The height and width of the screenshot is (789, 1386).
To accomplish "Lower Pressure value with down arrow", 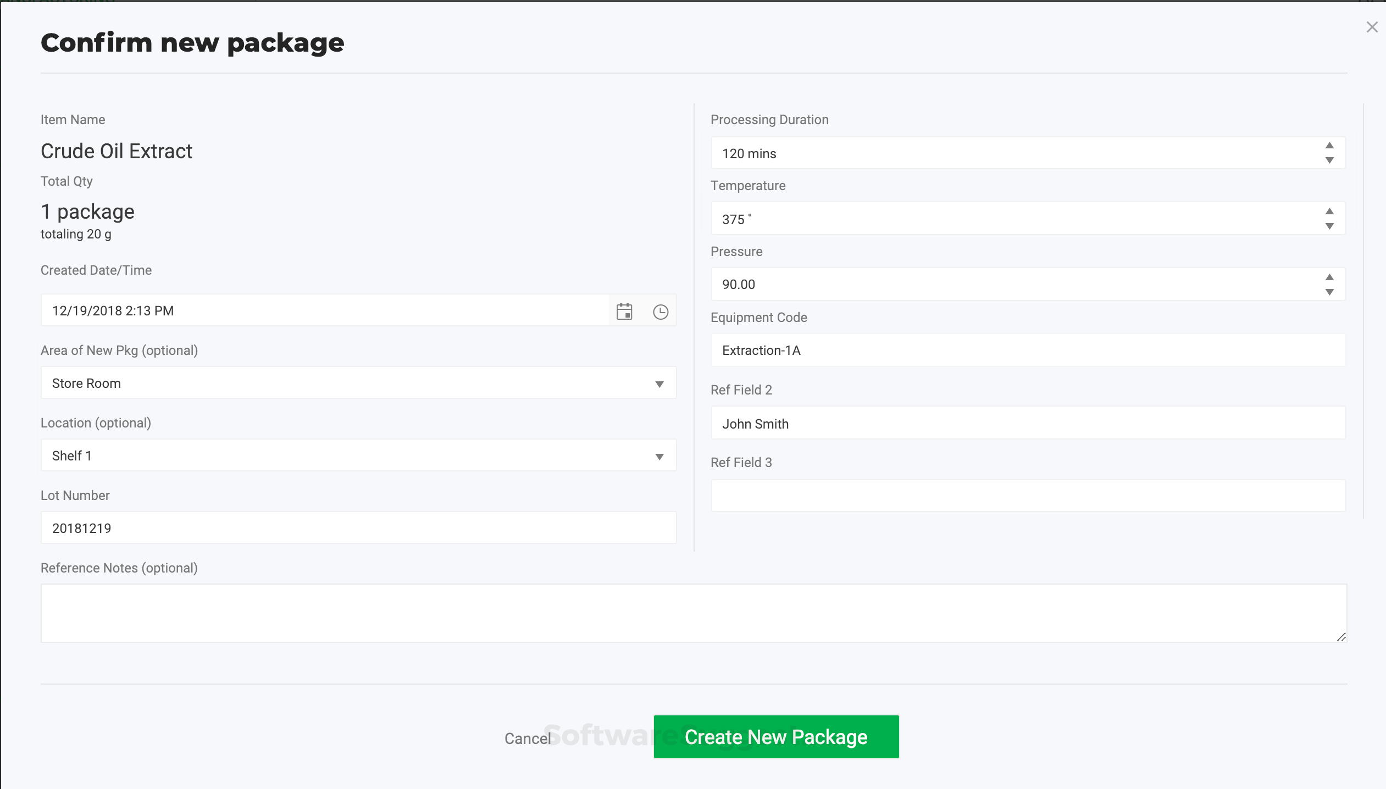I will 1329,292.
